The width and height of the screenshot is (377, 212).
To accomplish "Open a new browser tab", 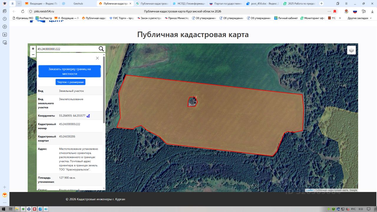I will [x=321, y=4].
